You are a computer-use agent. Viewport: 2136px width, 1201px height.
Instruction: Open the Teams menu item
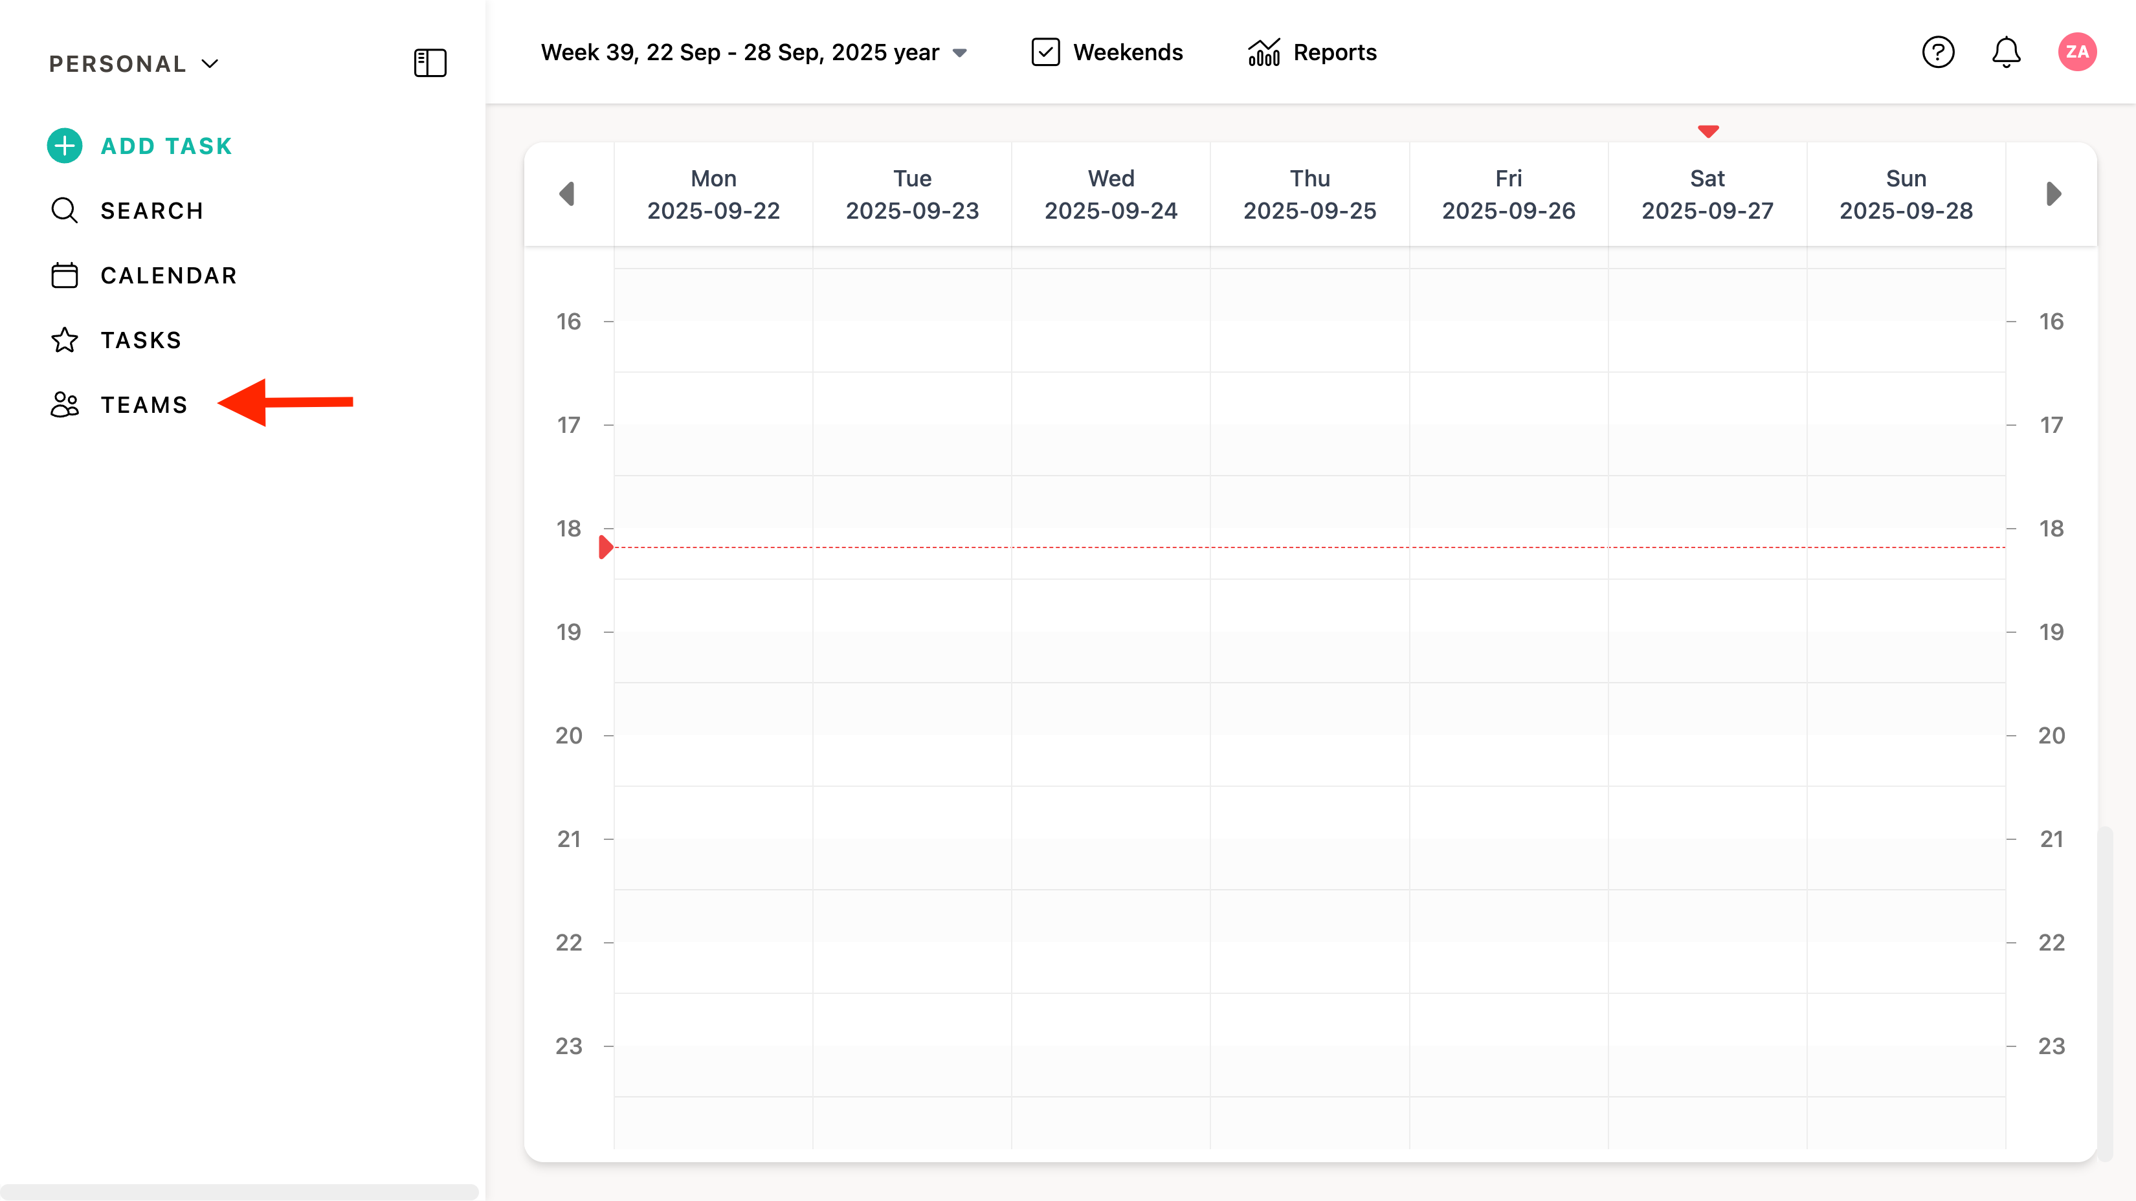(144, 404)
